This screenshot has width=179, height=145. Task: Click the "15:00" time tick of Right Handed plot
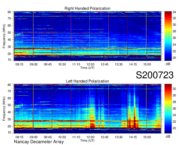pos(147,64)
